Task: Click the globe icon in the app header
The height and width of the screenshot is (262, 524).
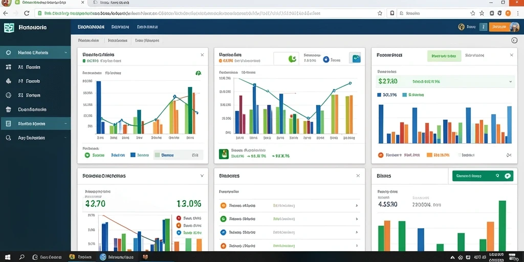Action: click(462, 27)
